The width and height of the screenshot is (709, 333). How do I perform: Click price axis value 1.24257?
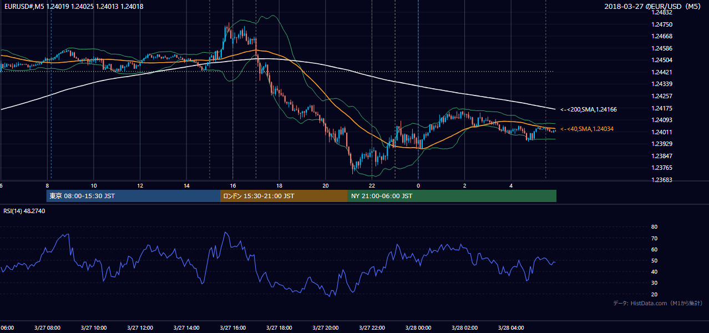tap(662, 96)
